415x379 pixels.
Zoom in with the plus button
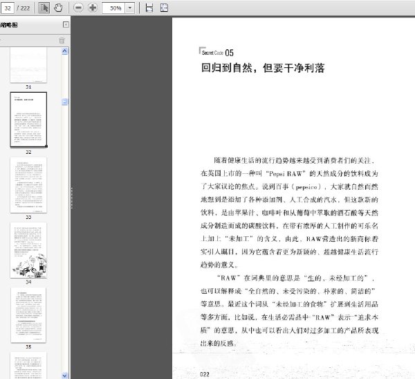pyautogui.click(x=93, y=8)
